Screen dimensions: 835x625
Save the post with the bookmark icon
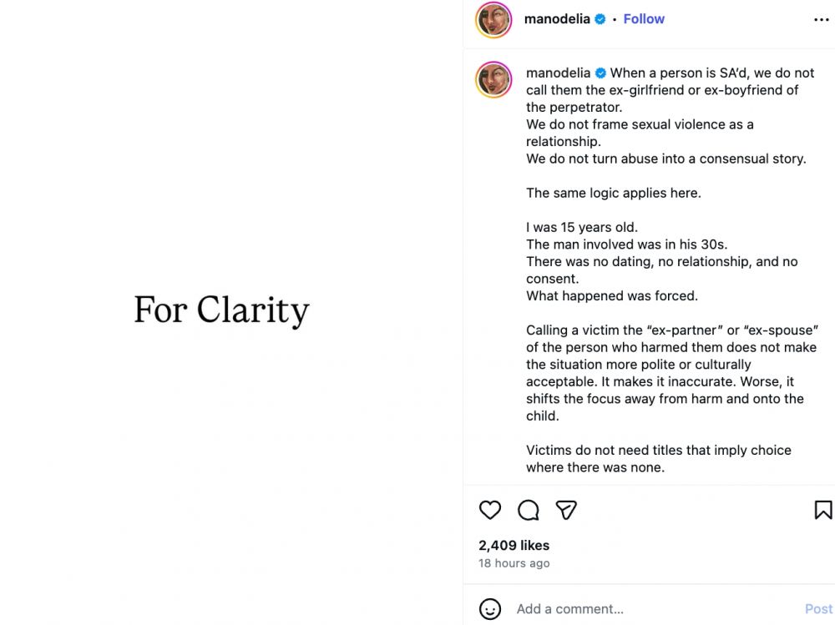(x=822, y=510)
